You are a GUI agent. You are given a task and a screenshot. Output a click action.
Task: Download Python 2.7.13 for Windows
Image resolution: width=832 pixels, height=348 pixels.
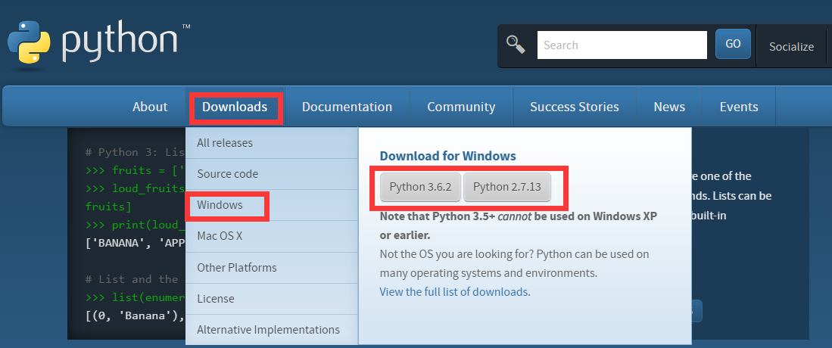click(506, 187)
